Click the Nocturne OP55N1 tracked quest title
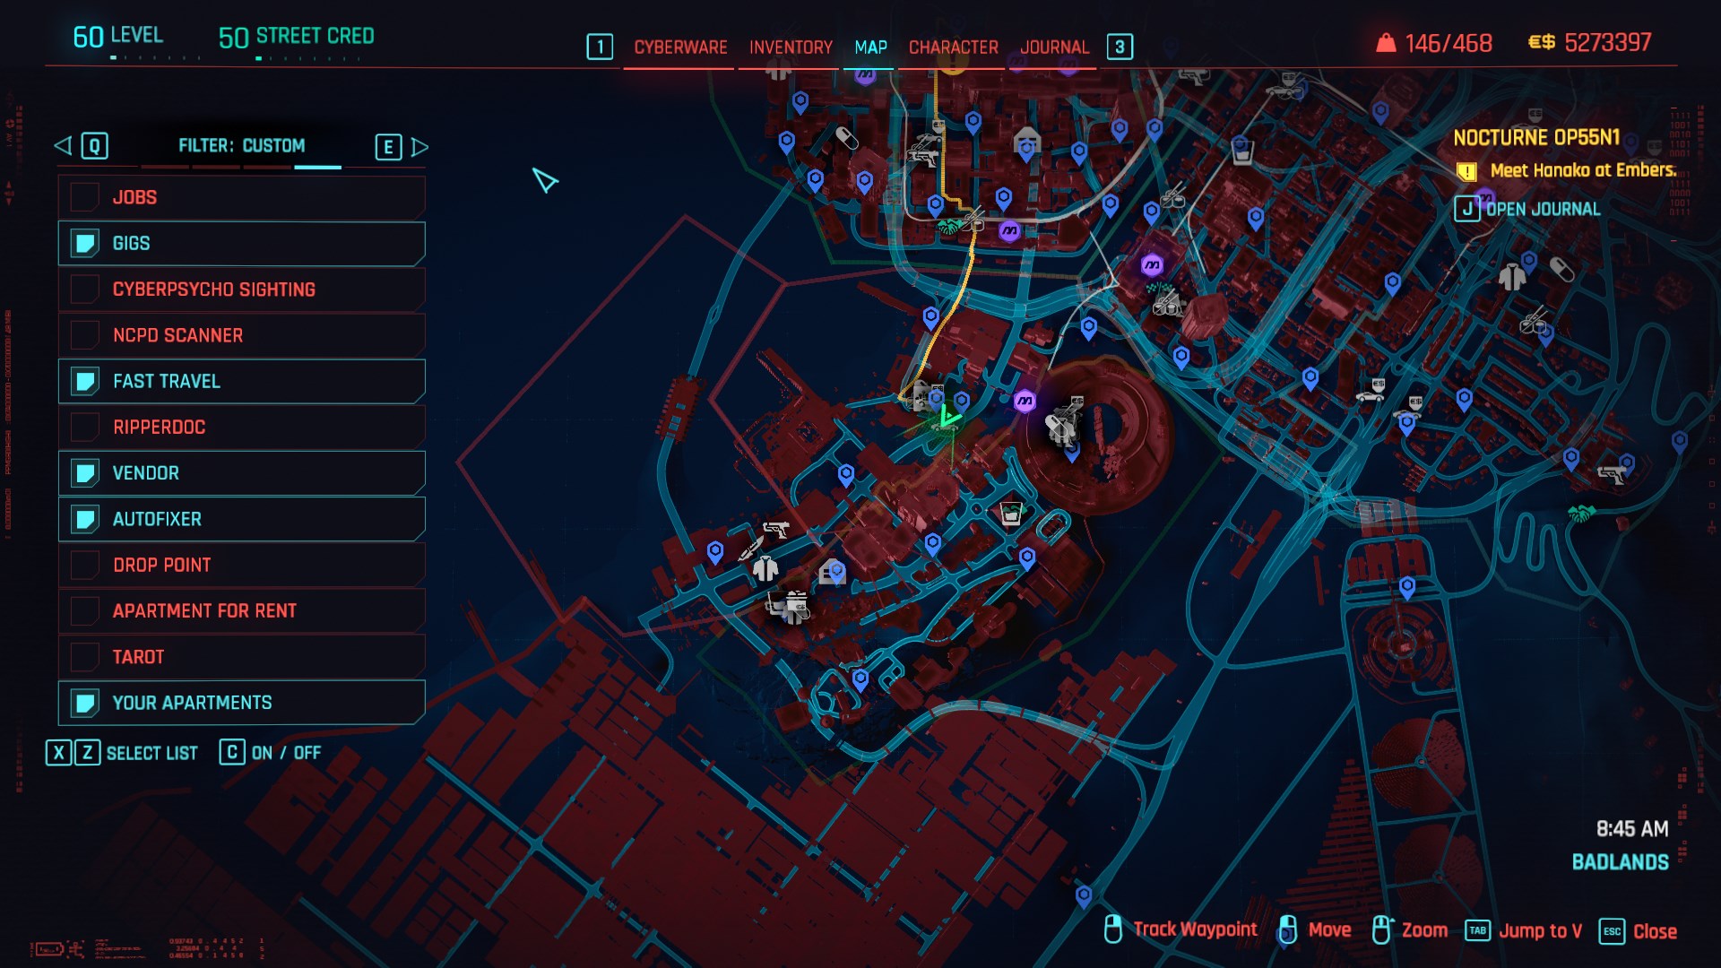 coord(1535,138)
